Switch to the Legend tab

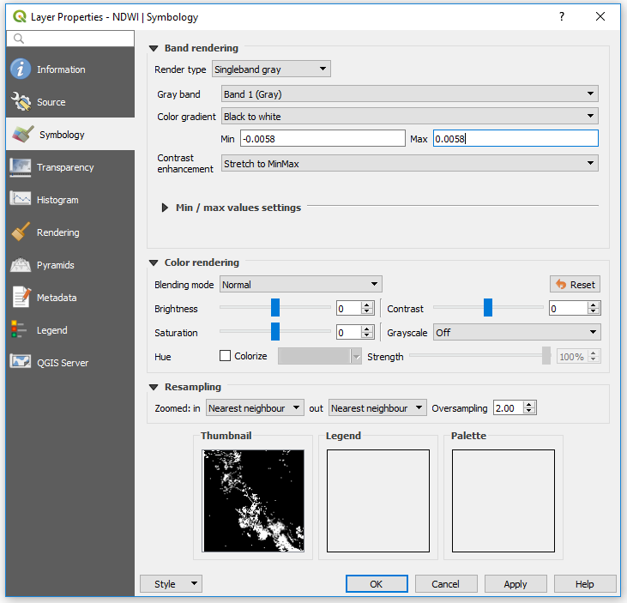coord(51,330)
